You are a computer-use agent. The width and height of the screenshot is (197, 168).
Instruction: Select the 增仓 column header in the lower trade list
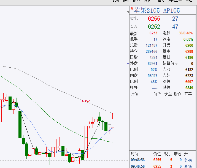point(178,154)
